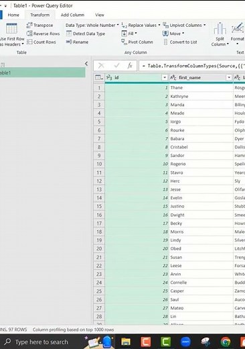
Task: Click the Rename icon
Action: [x=69, y=42]
